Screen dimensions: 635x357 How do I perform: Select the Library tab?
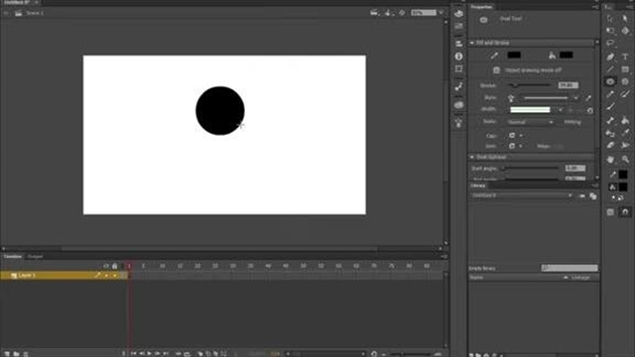478,185
